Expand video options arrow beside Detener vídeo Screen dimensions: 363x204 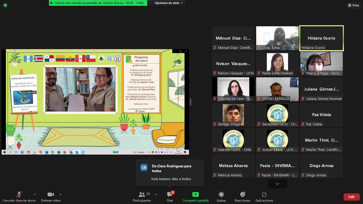[x=61, y=194]
